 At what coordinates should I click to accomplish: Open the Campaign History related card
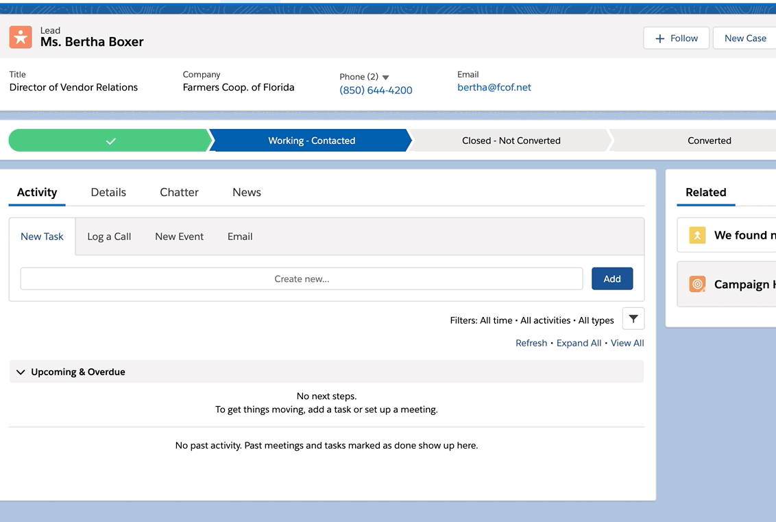727,284
